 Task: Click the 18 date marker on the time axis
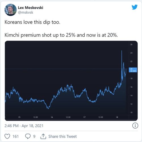click(x=117, y=117)
